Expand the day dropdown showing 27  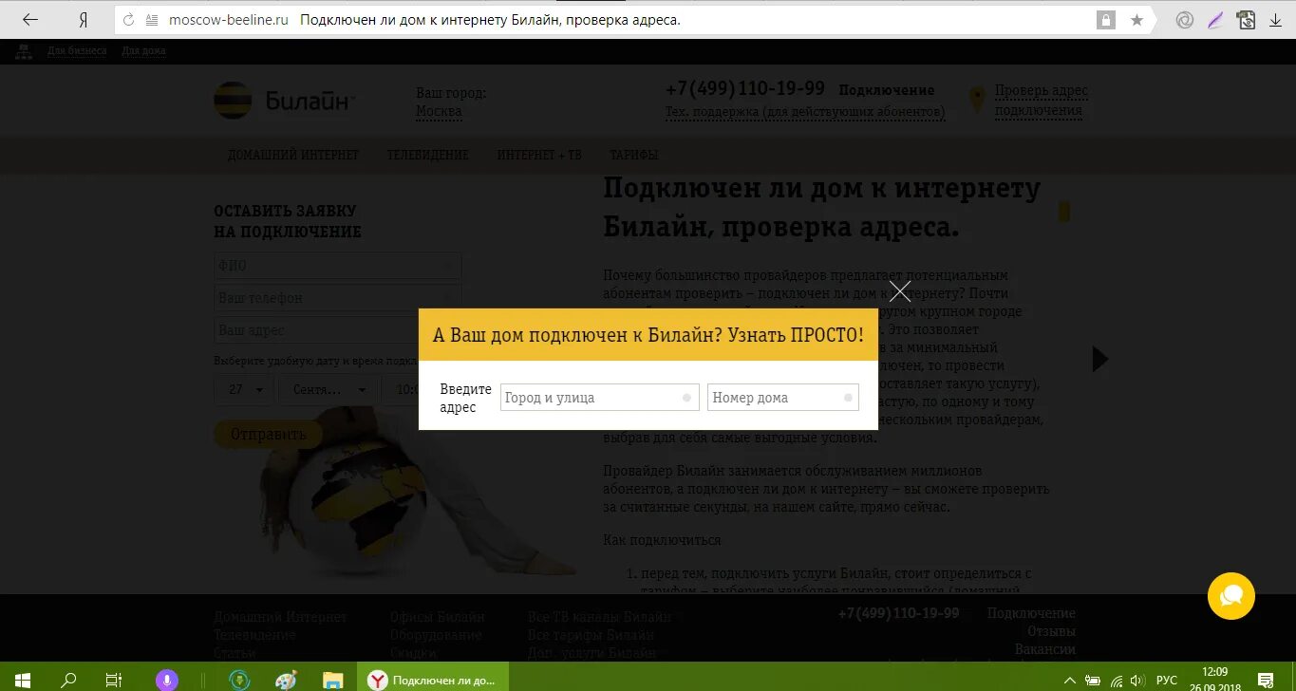[244, 389]
